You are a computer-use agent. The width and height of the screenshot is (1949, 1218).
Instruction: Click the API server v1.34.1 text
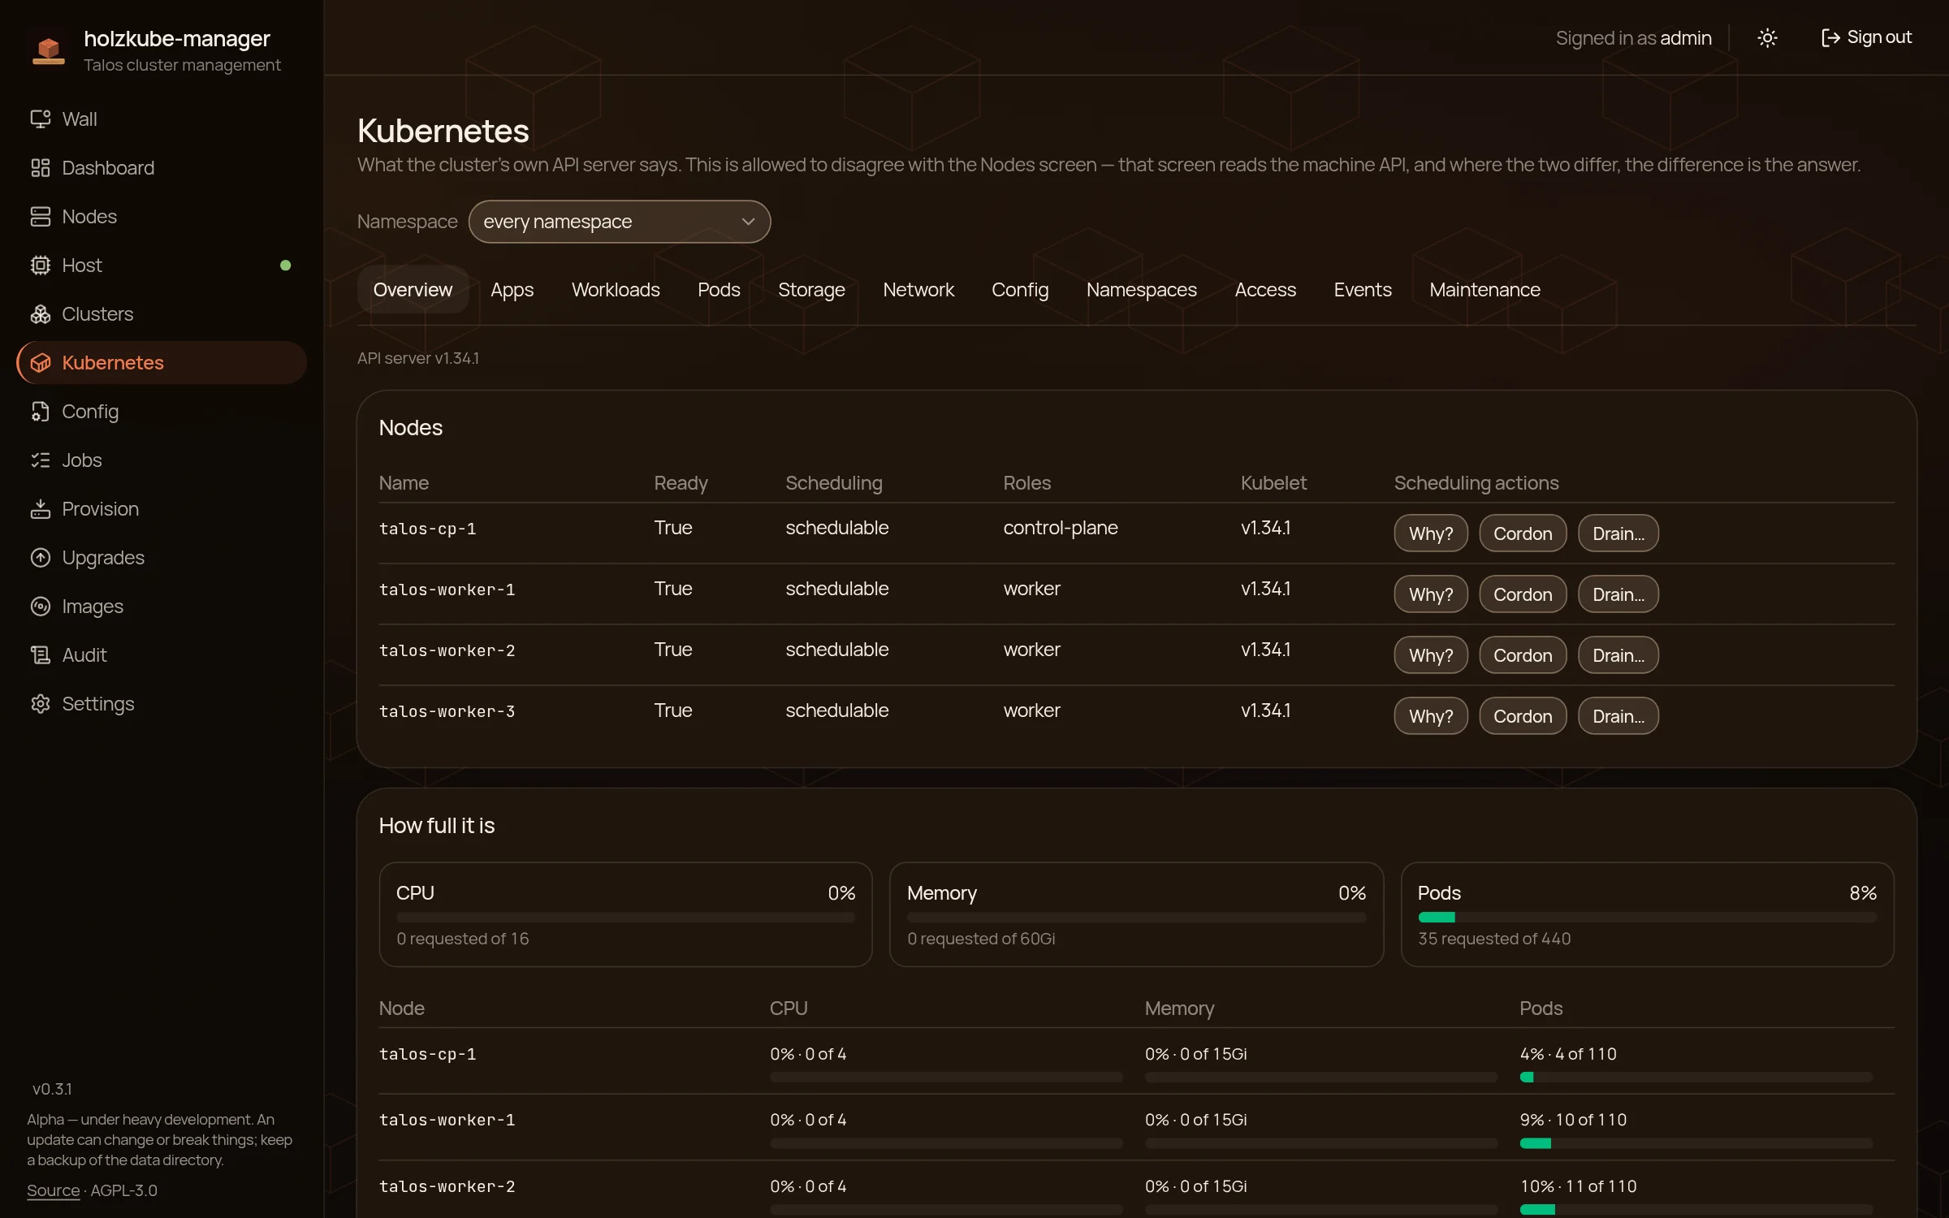418,358
